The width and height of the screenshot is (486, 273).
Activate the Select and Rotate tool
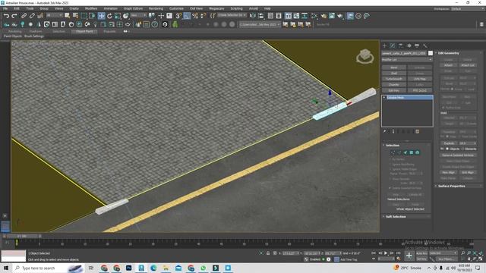point(109,16)
